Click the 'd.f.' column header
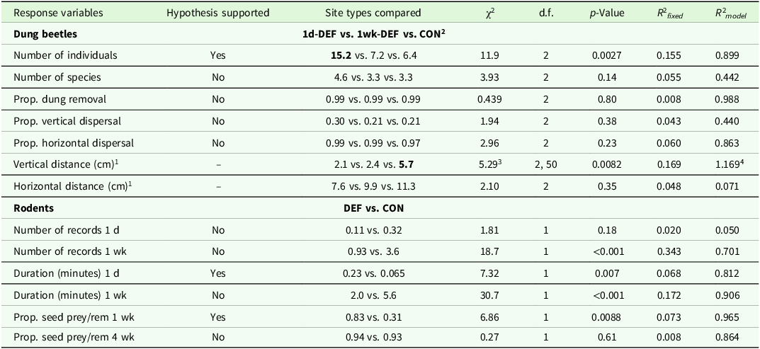This screenshot has height=349, width=760. (x=545, y=13)
